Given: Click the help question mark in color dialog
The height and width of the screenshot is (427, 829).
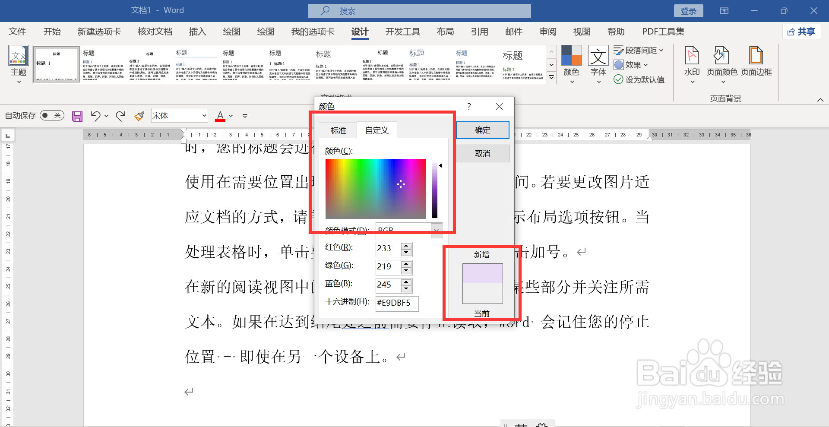Looking at the screenshot, I should click(x=469, y=106).
